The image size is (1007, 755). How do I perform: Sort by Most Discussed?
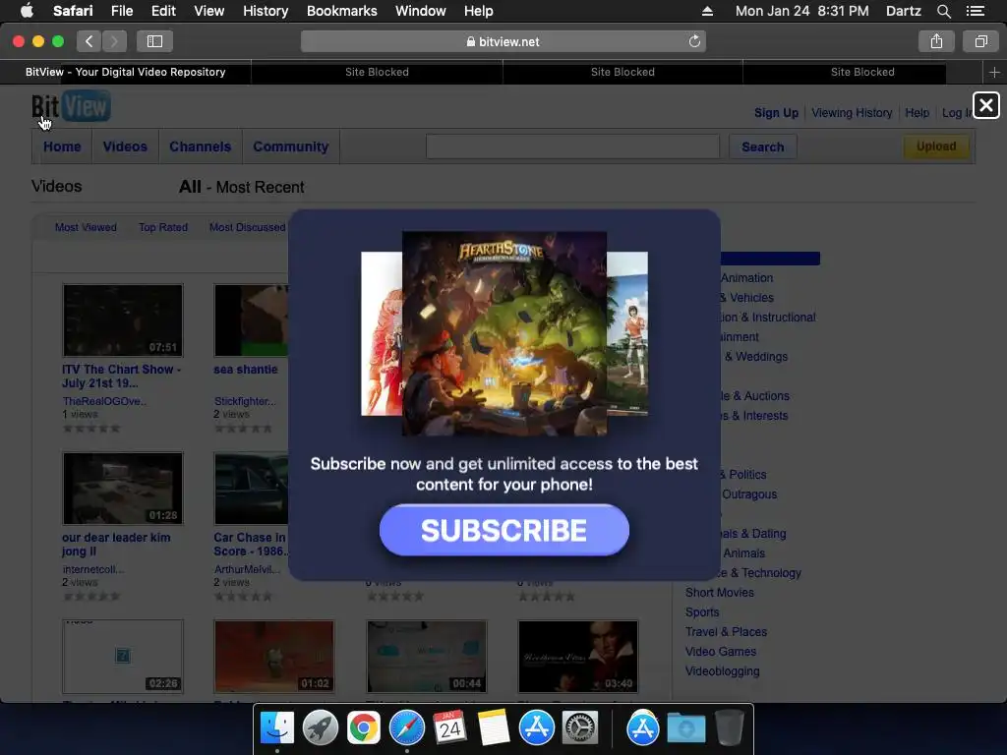[247, 227]
